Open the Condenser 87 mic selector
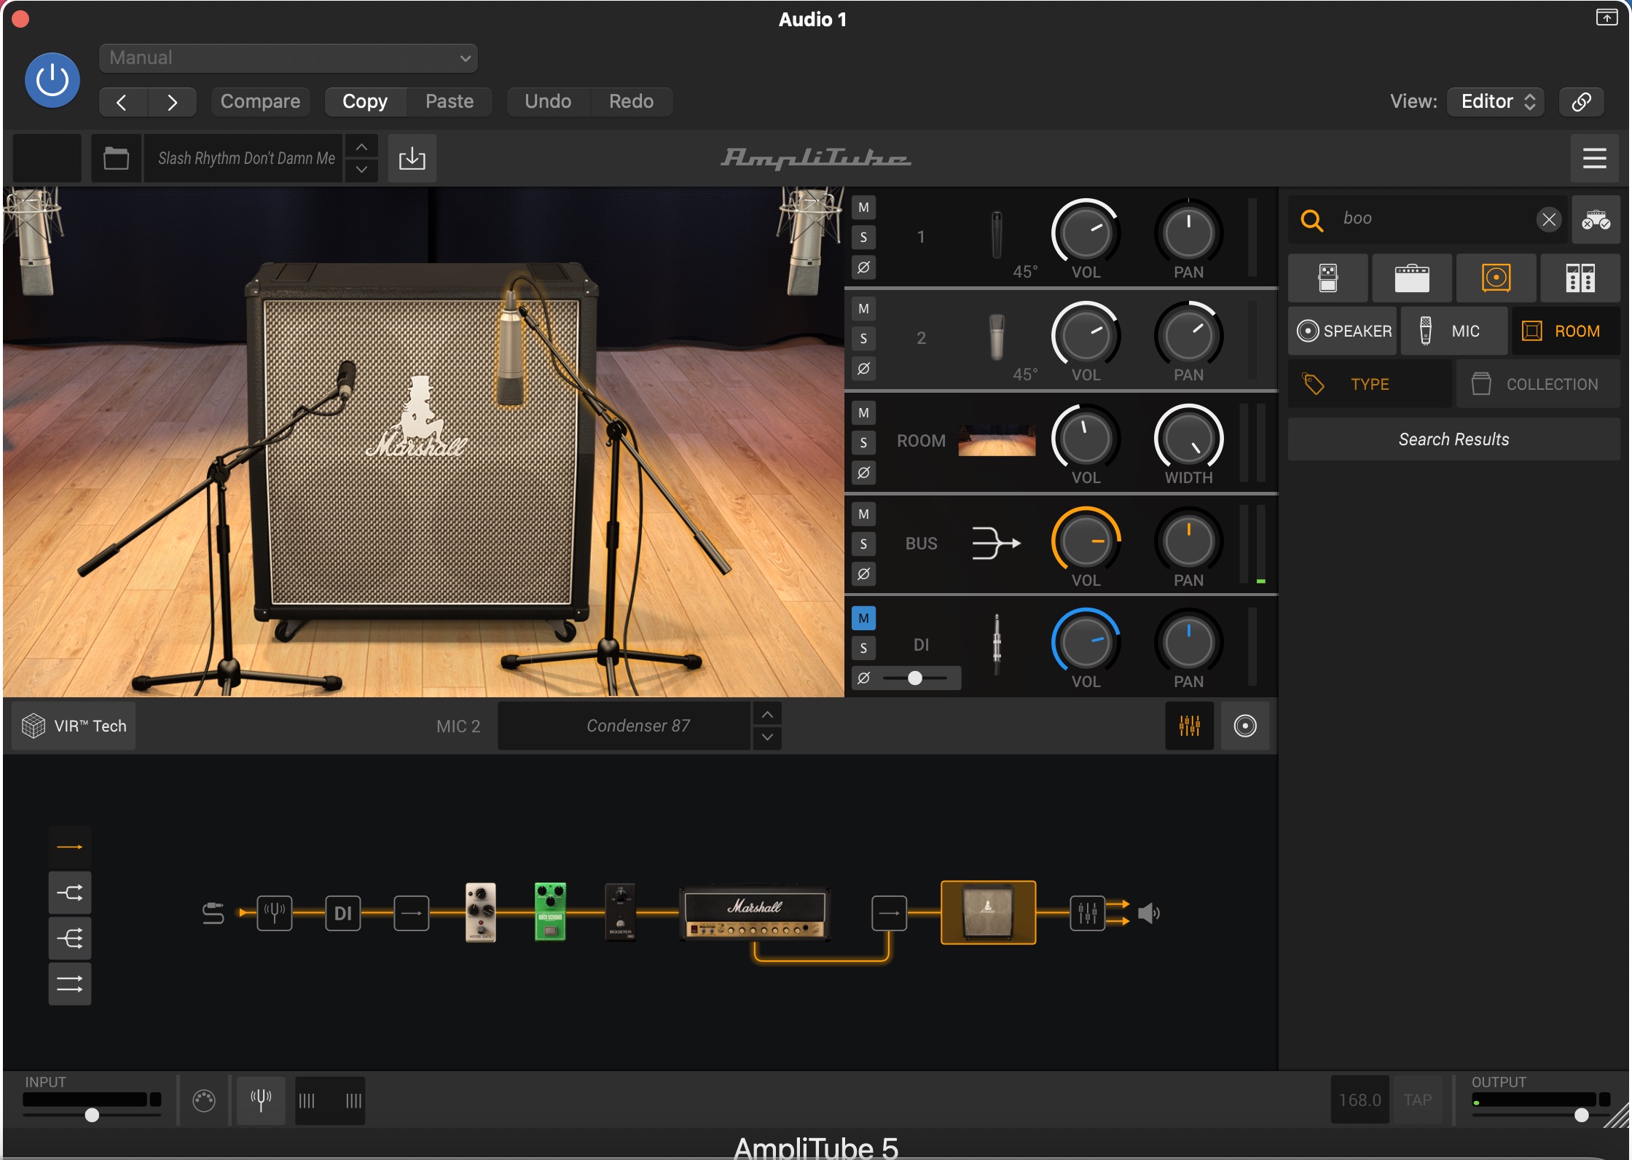 click(x=624, y=726)
